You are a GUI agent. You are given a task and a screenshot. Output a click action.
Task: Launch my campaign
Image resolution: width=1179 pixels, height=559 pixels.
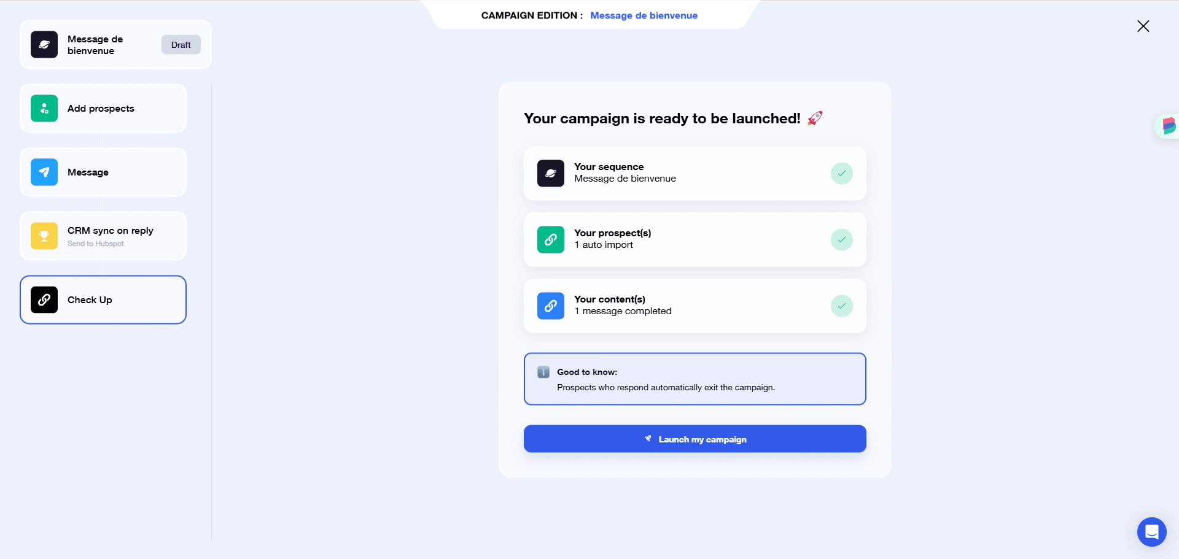(x=695, y=439)
